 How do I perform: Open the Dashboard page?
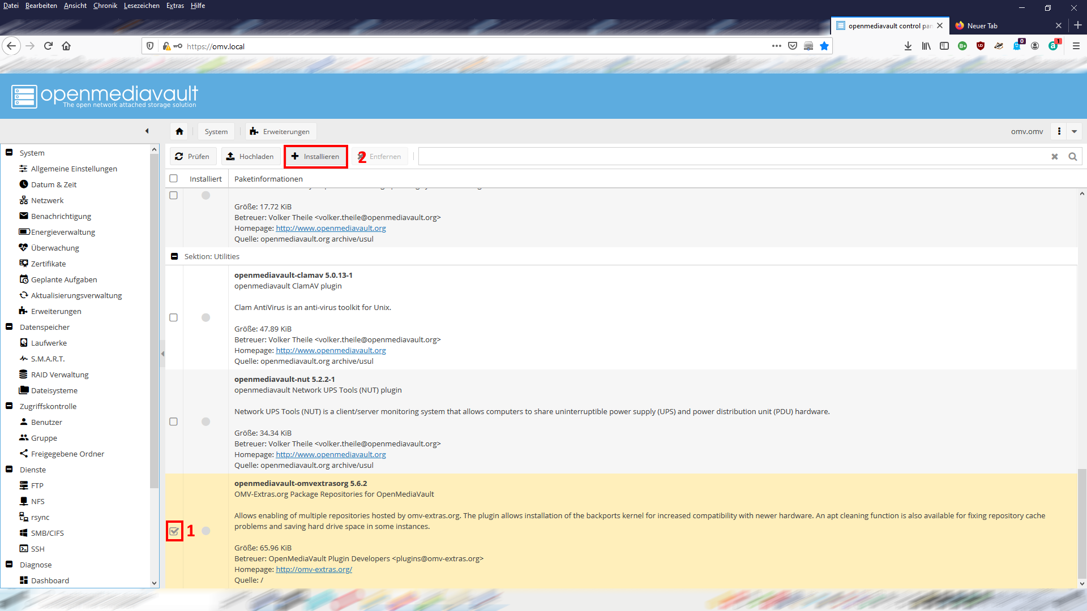(x=49, y=580)
